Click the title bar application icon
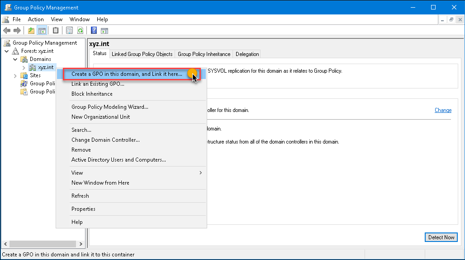 pyautogui.click(x=8, y=7)
